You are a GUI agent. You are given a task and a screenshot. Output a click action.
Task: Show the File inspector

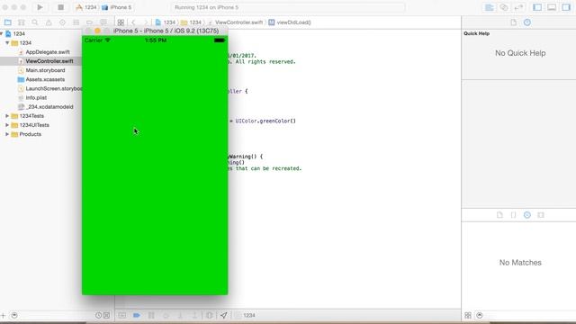pyautogui.click(x=514, y=22)
